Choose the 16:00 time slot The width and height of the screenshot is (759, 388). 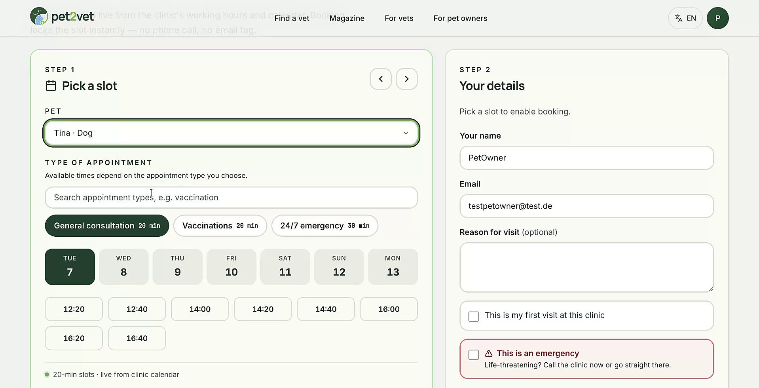pos(389,309)
